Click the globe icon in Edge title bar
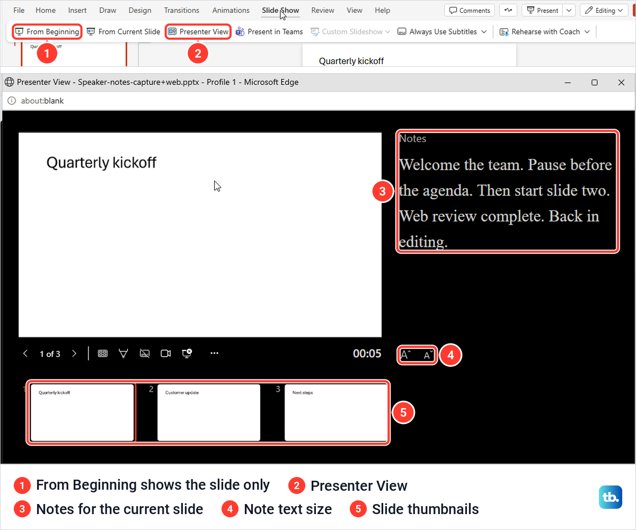The image size is (636, 530). click(x=9, y=82)
